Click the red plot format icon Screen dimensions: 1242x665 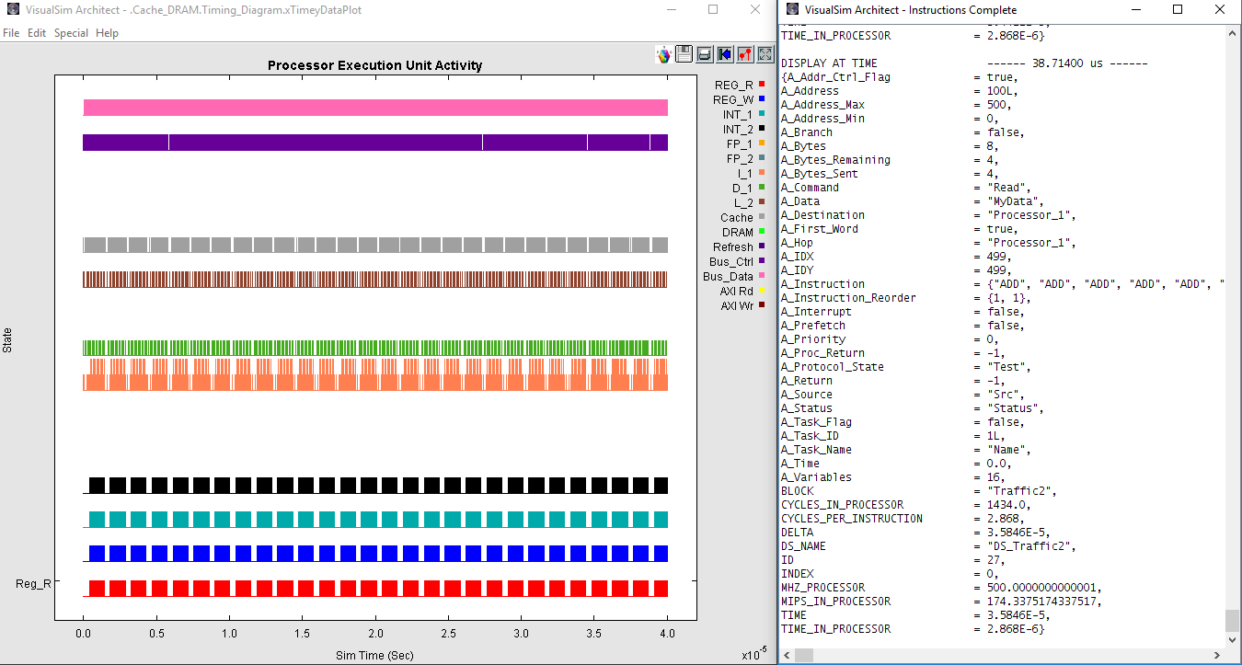(x=744, y=54)
